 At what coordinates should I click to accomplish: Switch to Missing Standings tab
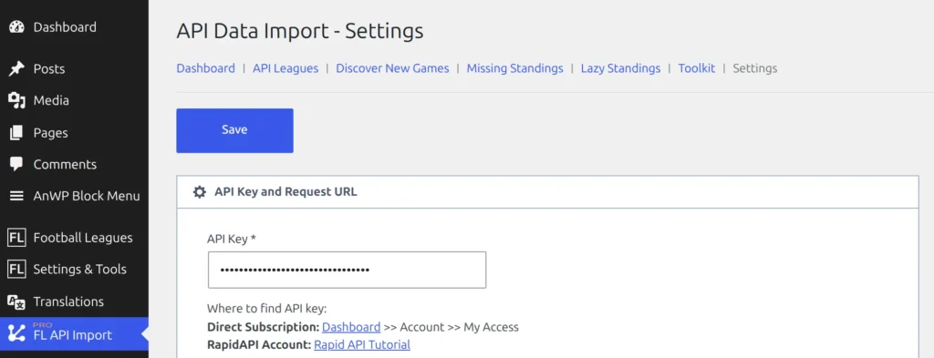pyautogui.click(x=514, y=68)
